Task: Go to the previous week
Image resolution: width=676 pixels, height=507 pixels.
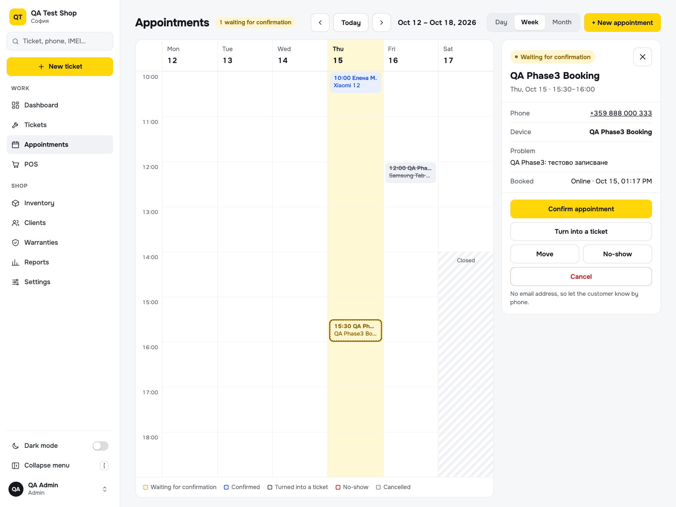Action: pos(320,23)
